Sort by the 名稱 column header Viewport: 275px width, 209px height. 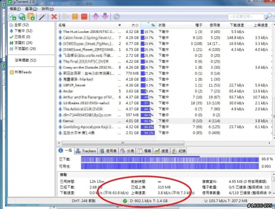point(86,25)
